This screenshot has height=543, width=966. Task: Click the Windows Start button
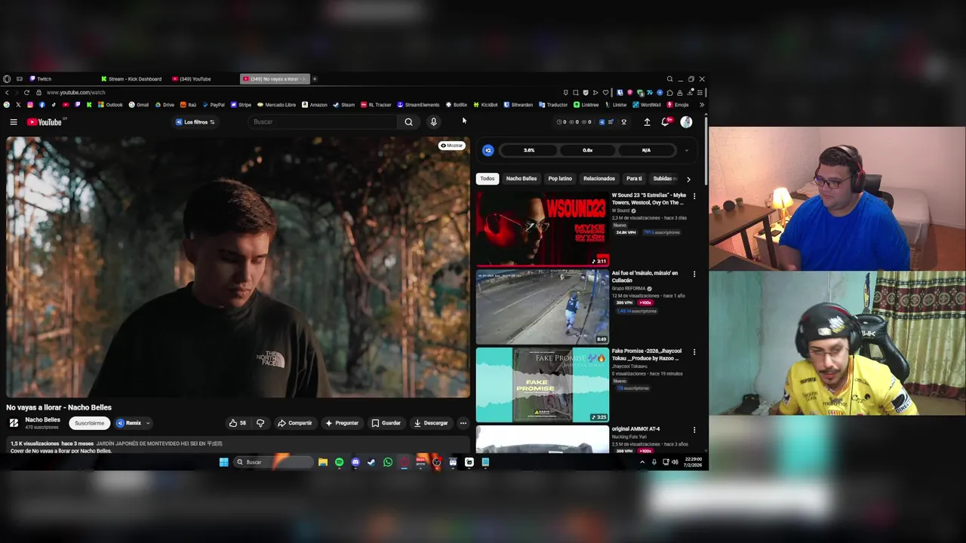[223, 462]
